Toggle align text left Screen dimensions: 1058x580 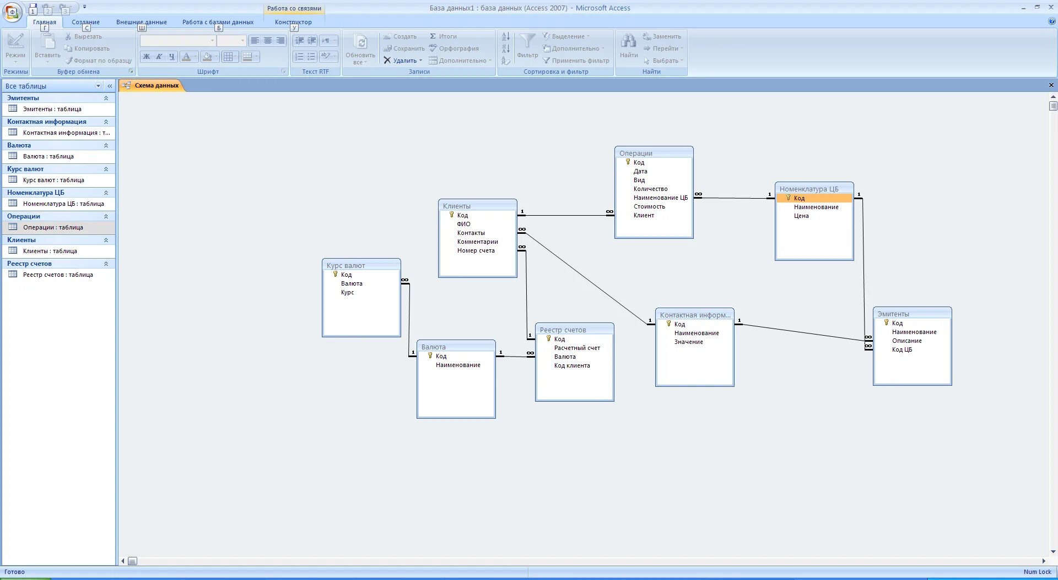point(255,41)
